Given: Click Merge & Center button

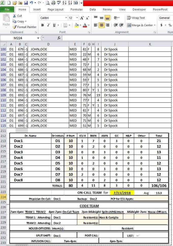Looking at the screenshot, I should point(140,25).
